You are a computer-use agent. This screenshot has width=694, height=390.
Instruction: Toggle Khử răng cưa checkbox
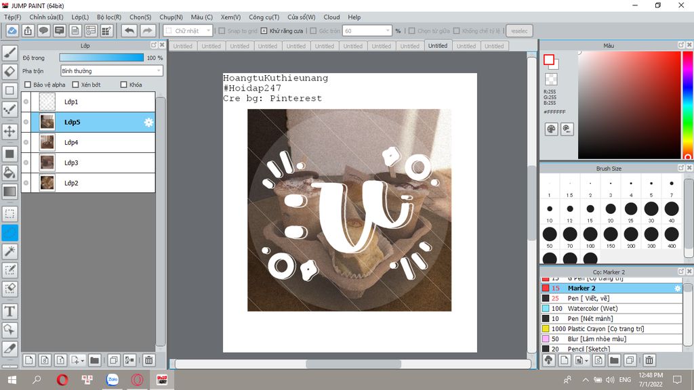[264, 31]
